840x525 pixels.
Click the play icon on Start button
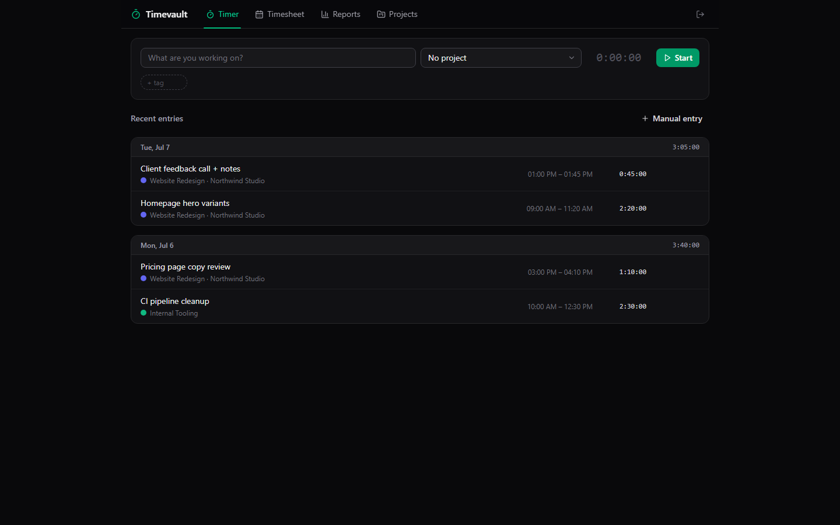coord(667,58)
